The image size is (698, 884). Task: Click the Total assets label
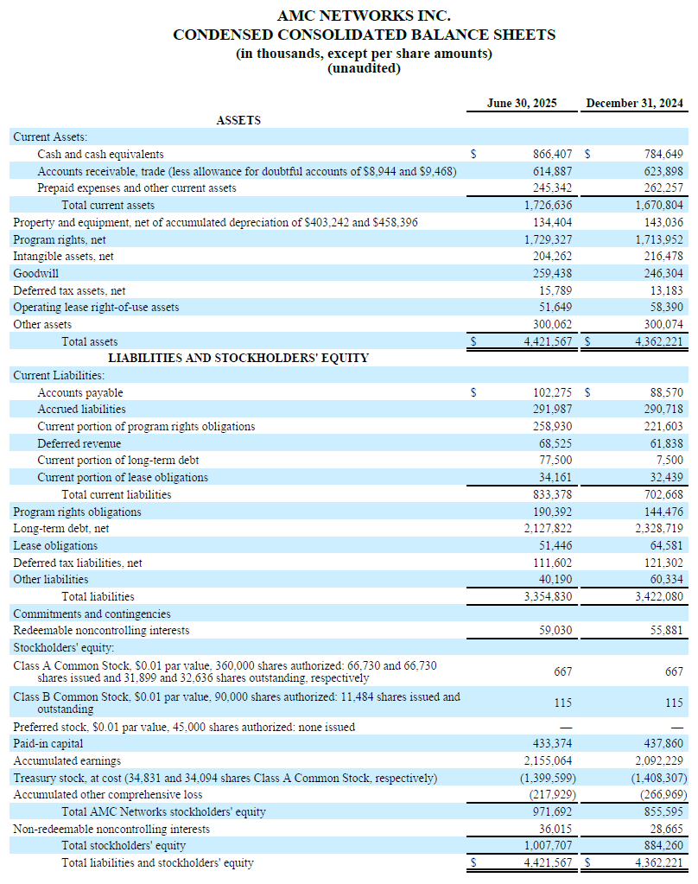(x=90, y=341)
